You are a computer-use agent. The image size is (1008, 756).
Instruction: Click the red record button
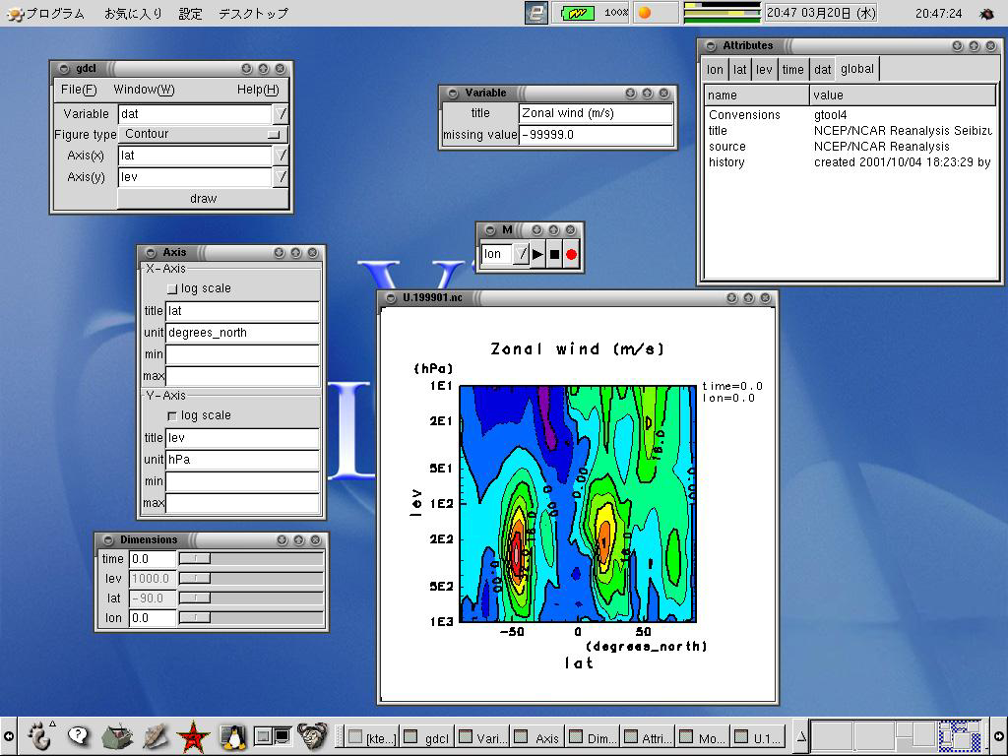(571, 254)
